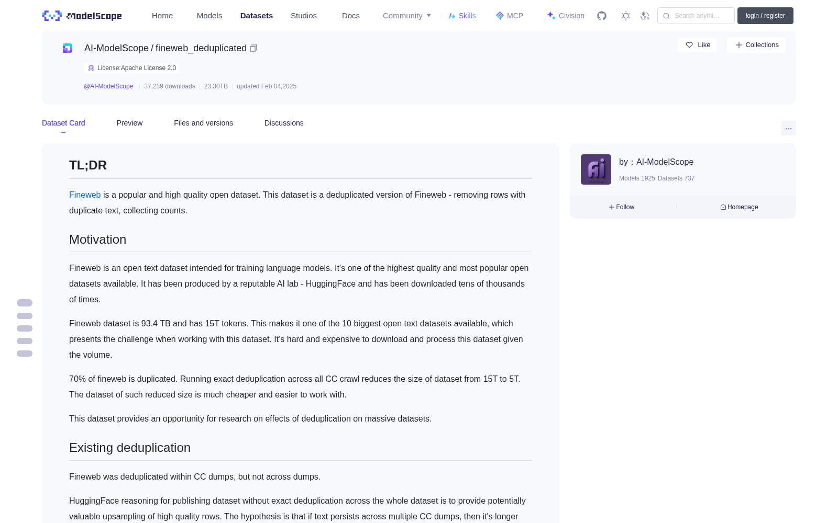Open the Docs navigation item
Viewport: 838px width, 523px height.
(x=351, y=16)
